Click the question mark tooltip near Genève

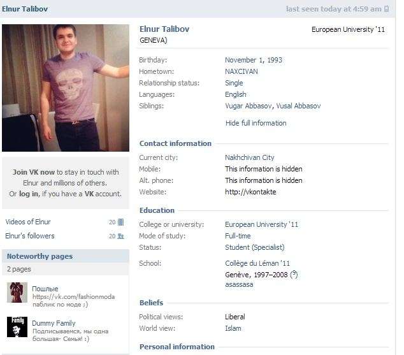(x=294, y=275)
